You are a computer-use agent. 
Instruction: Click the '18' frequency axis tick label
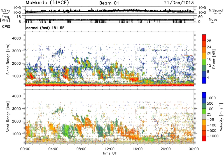[x=19, y=17]
